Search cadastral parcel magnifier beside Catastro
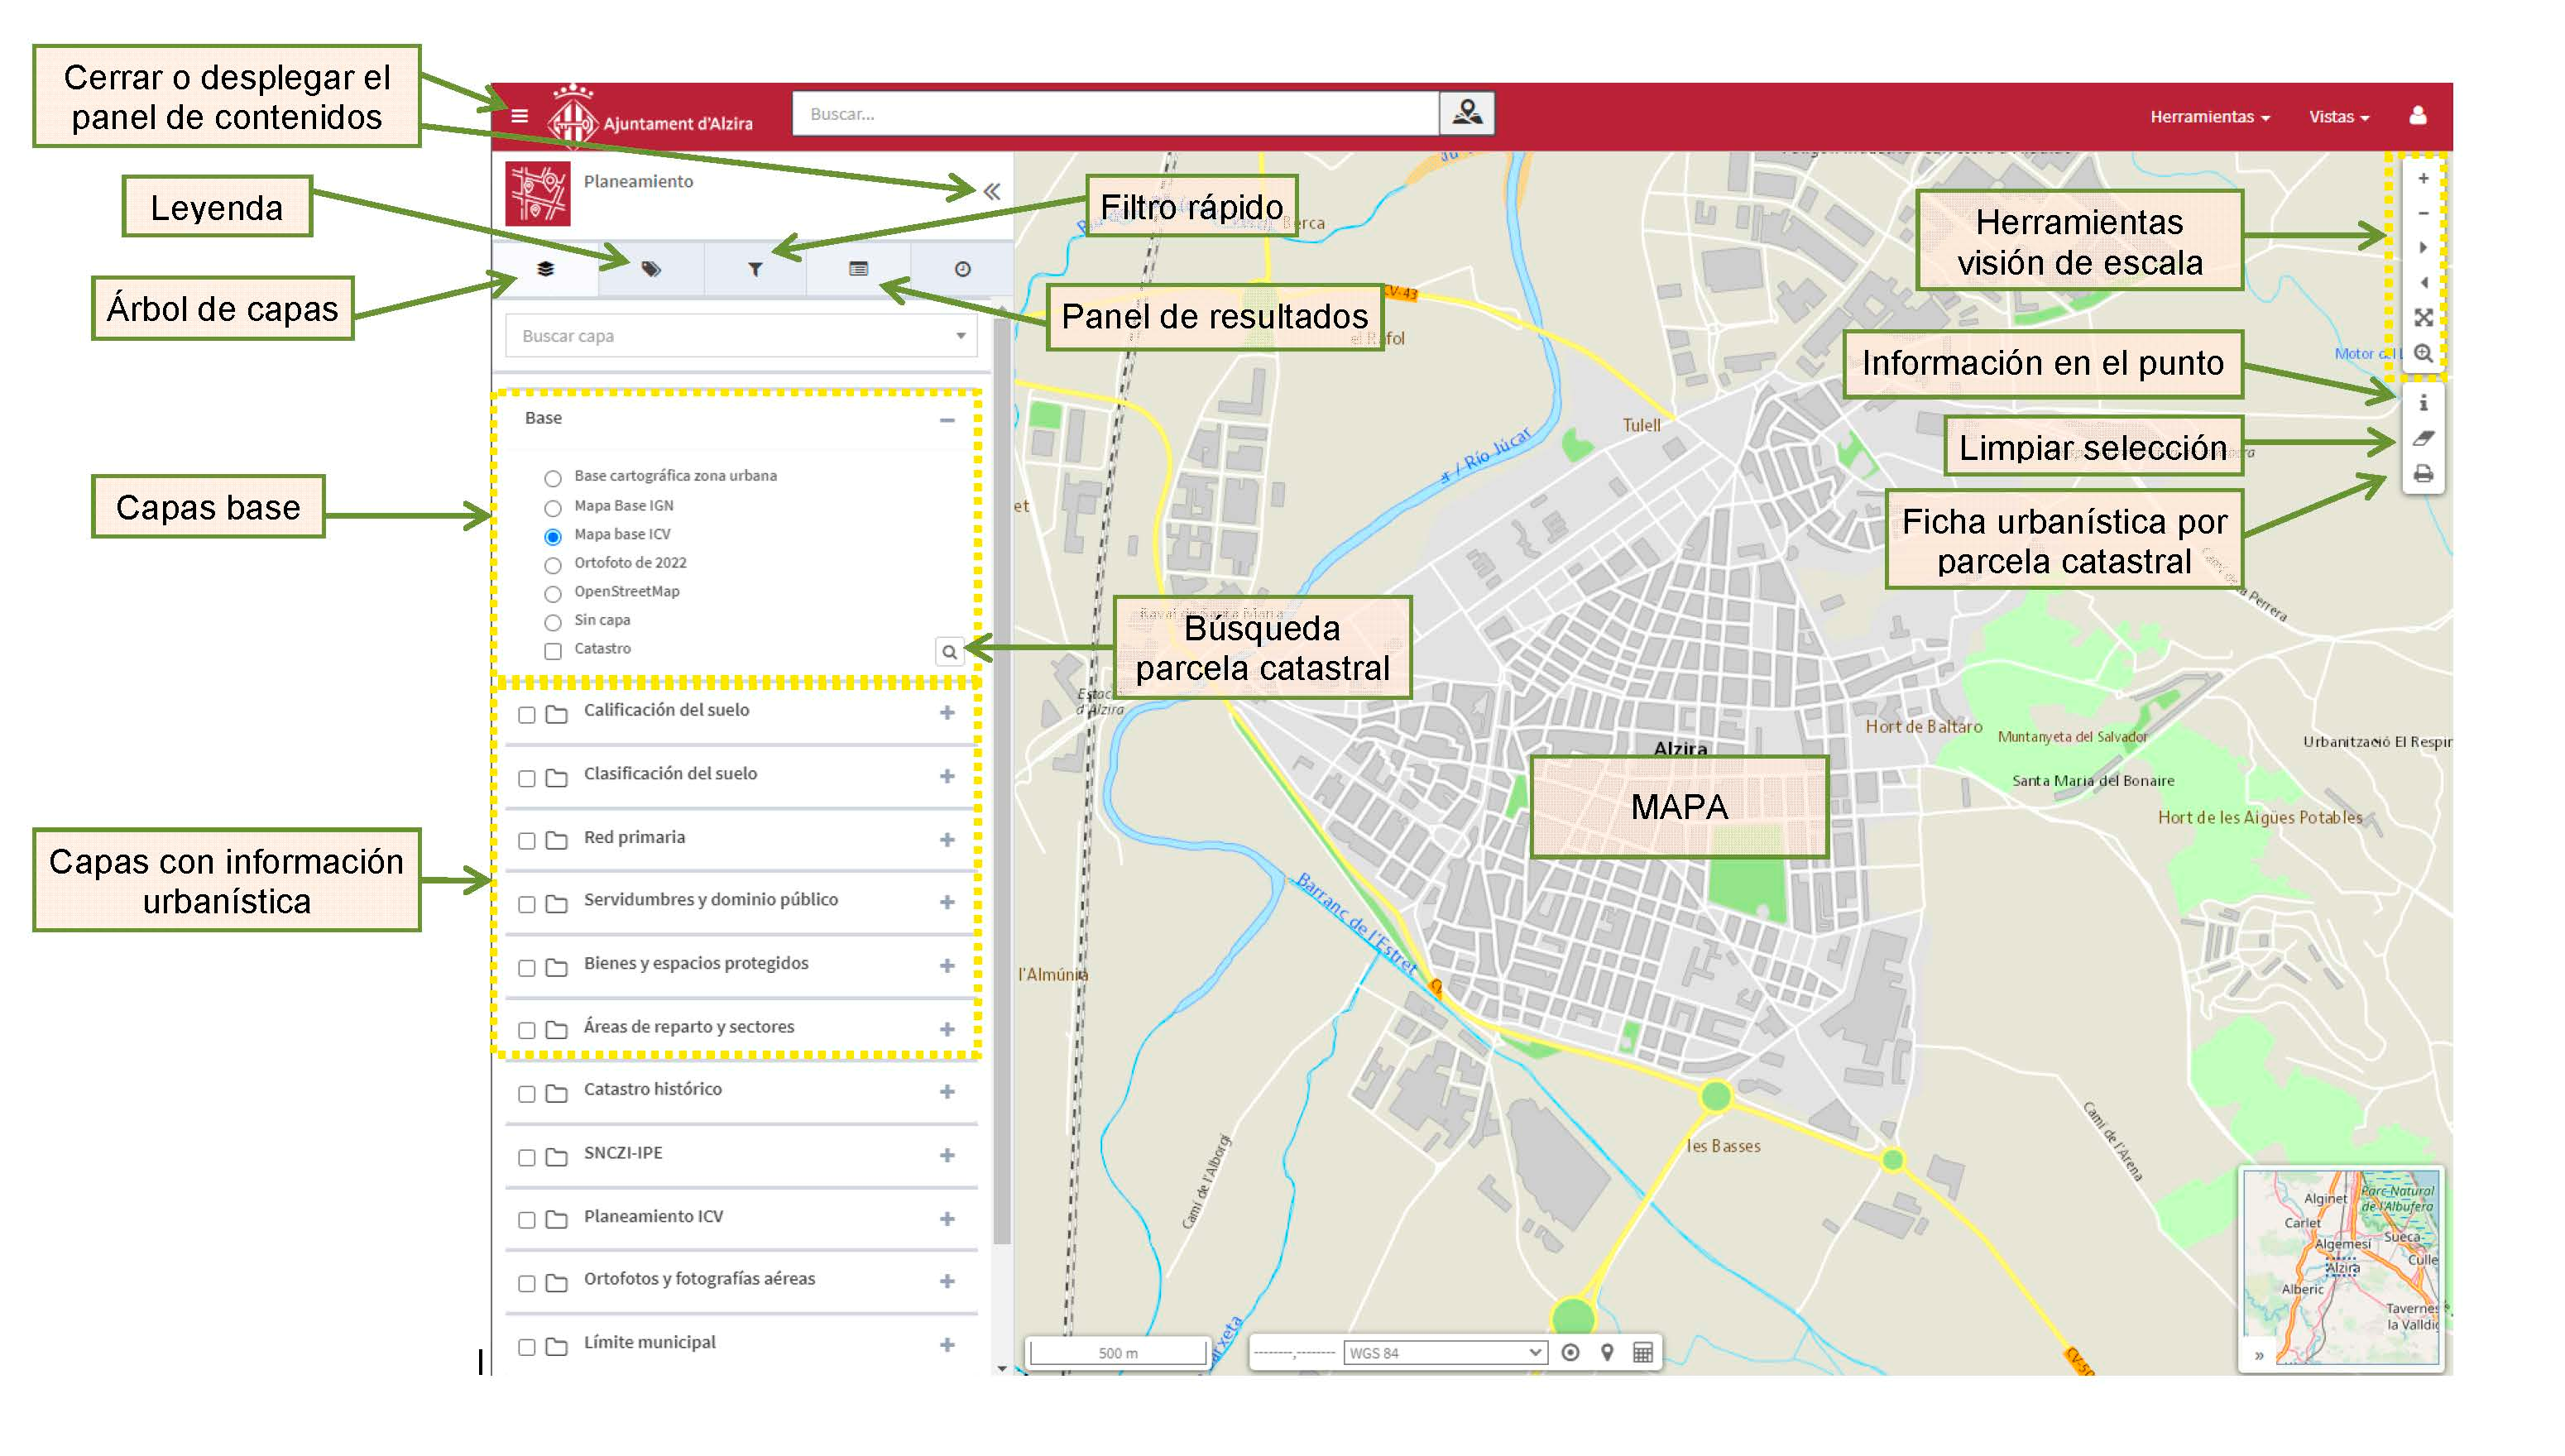 click(949, 652)
